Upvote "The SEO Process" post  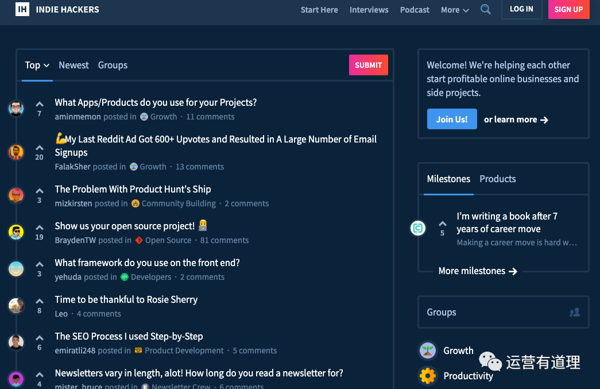click(40, 338)
